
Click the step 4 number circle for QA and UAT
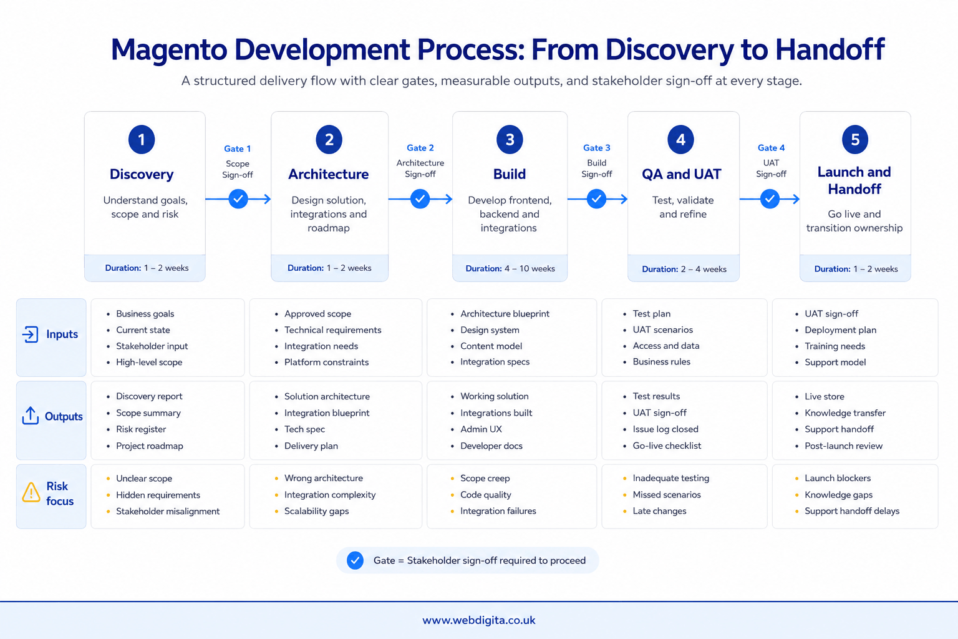[681, 140]
